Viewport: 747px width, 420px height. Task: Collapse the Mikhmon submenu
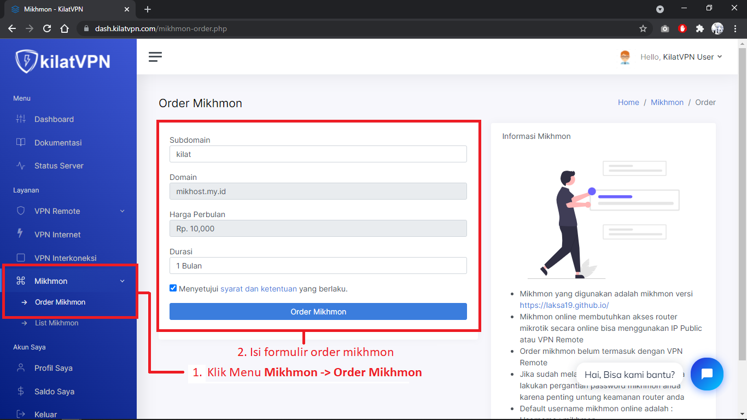(x=121, y=281)
